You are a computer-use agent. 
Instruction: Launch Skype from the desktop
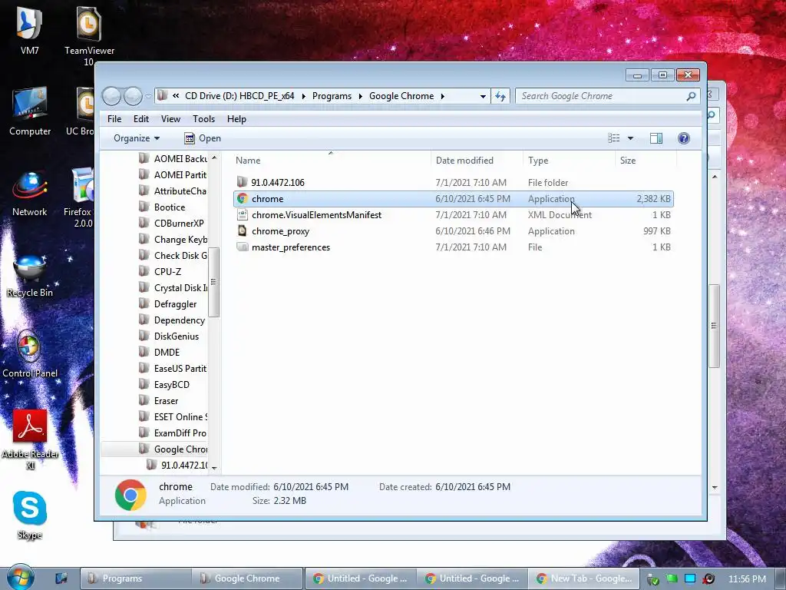coord(30,515)
